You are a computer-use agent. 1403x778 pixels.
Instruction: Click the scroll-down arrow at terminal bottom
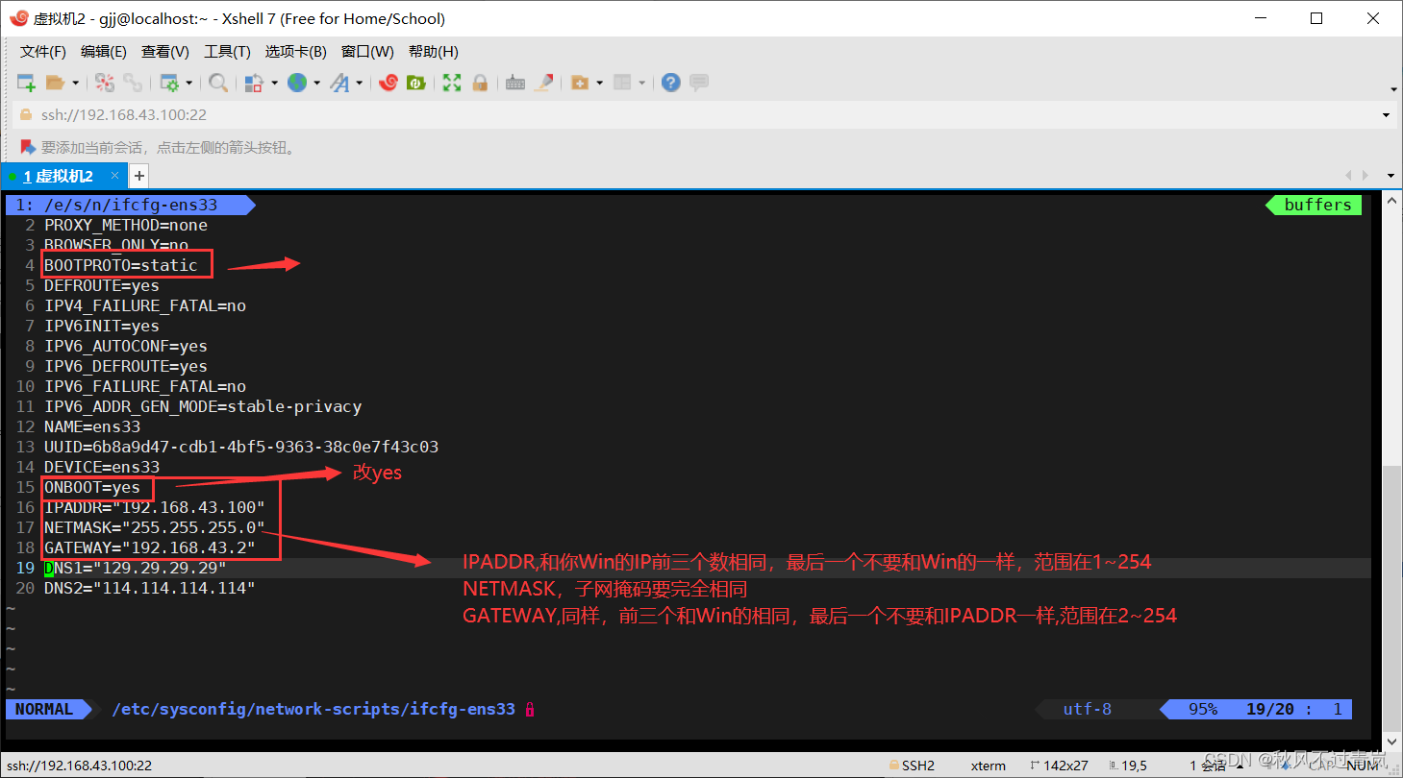coord(1391,742)
